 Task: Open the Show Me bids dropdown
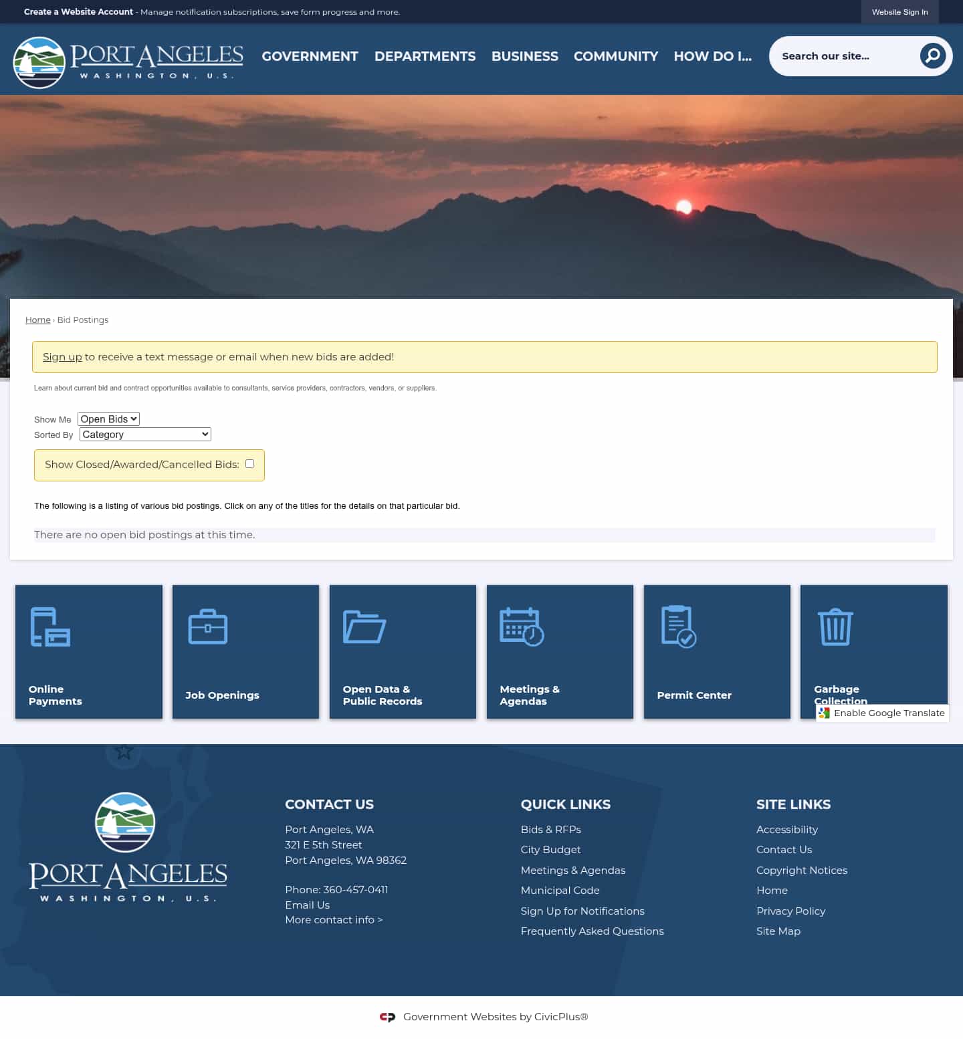coord(108,419)
